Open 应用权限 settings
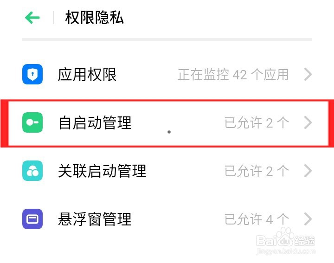 (87, 74)
